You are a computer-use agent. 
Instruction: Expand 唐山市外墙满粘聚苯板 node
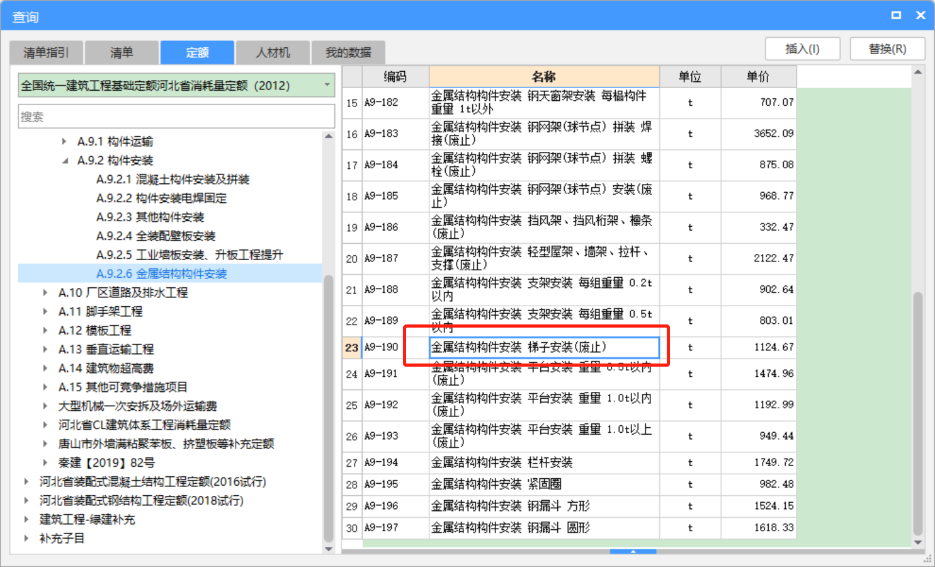pos(45,444)
